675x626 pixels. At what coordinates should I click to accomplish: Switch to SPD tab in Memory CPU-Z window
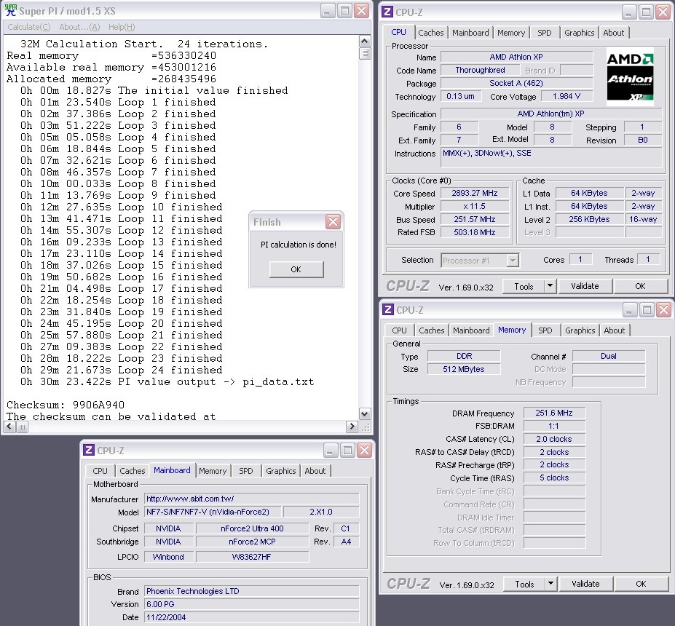pyautogui.click(x=545, y=330)
